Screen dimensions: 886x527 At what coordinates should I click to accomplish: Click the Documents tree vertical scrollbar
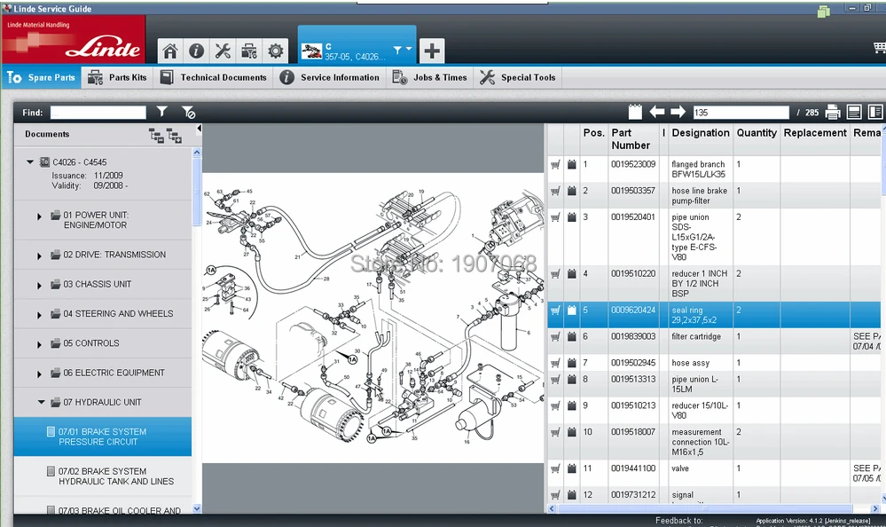tap(197, 331)
